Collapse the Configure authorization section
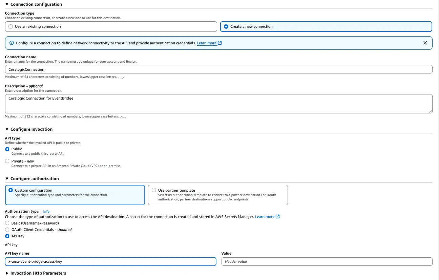The image size is (439, 280). click(x=7, y=179)
